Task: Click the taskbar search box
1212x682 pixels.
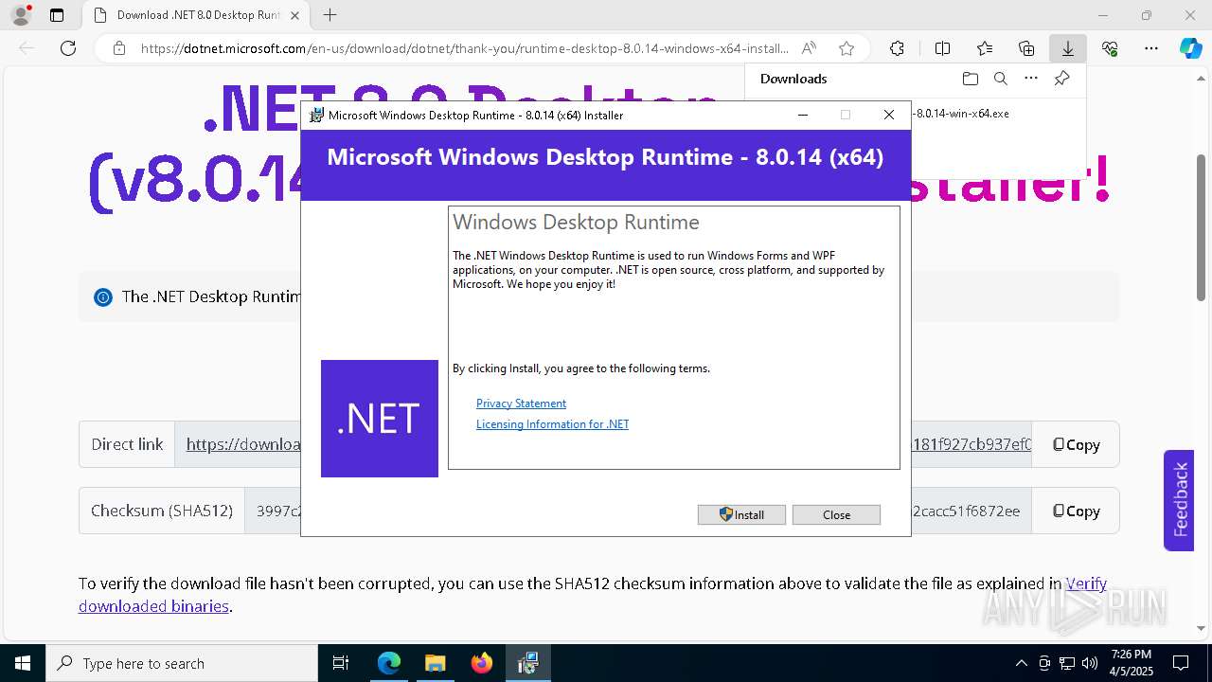Action: [x=182, y=663]
